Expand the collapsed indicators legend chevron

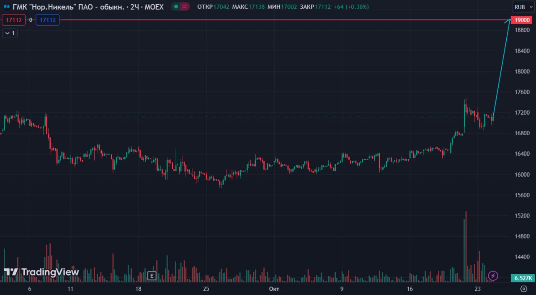coord(10,33)
